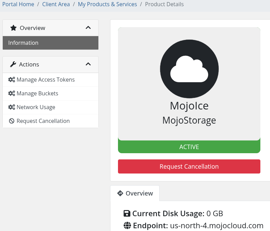
Task: Click the Overview panel heading text
Action: point(32,28)
